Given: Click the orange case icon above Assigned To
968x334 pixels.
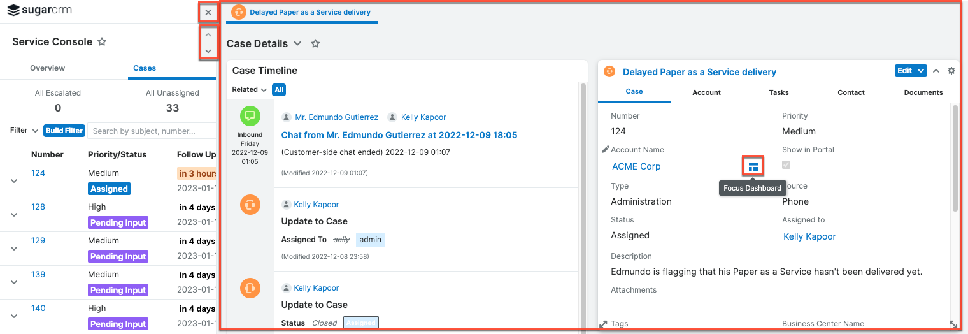Looking at the screenshot, I should [250, 205].
